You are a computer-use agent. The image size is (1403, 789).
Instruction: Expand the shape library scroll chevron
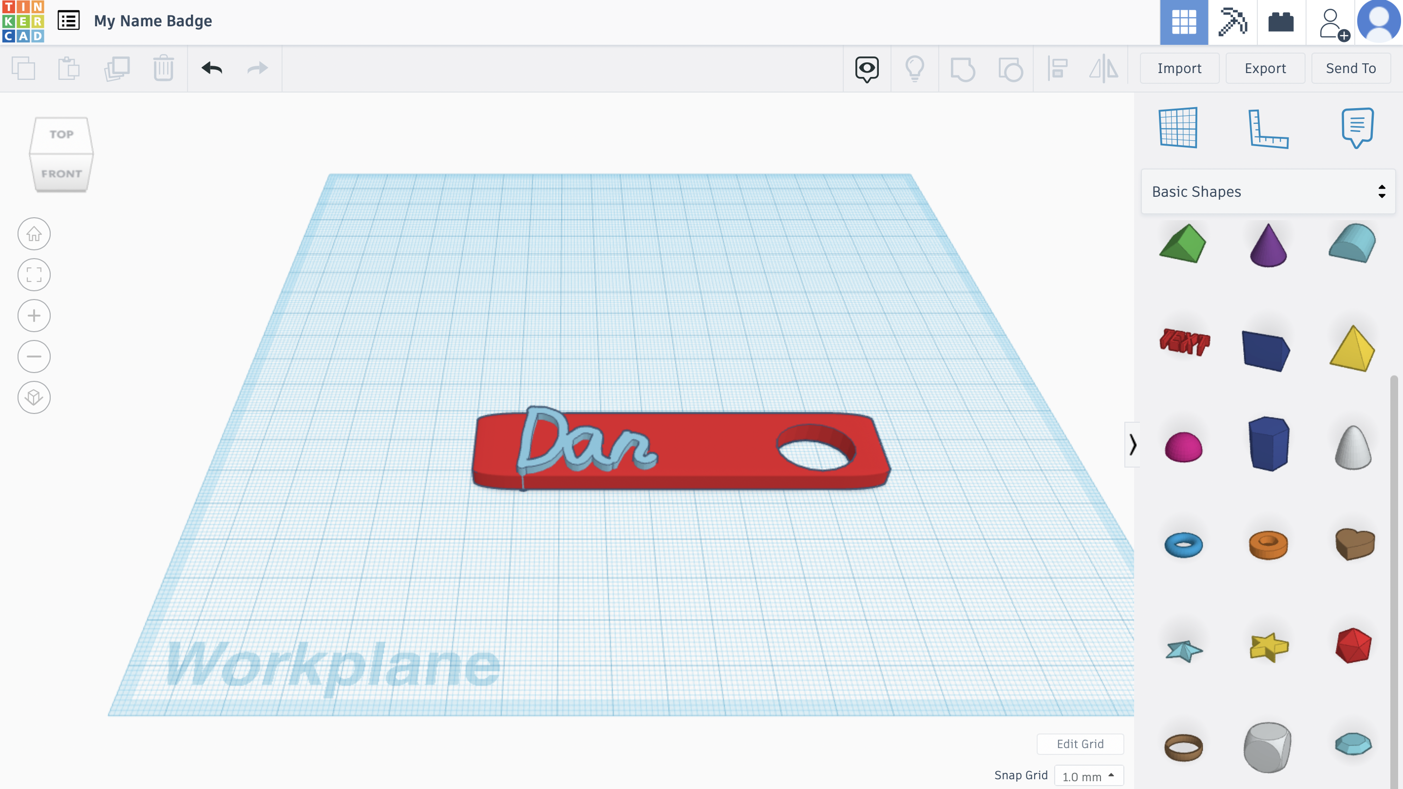[x=1132, y=445]
